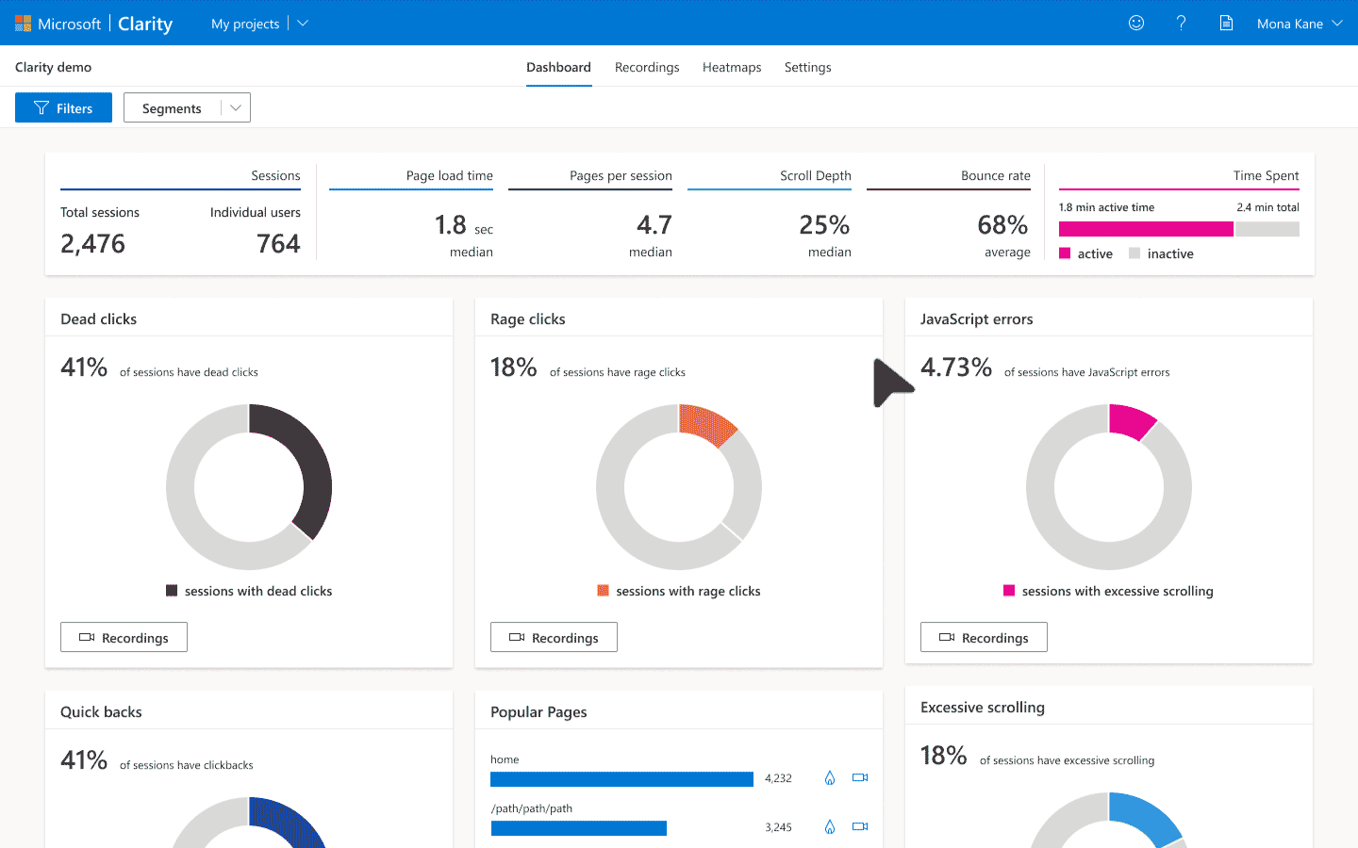1358x848 pixels.
Task: Click the JavaScript errors card title
Action: (977, 319)
